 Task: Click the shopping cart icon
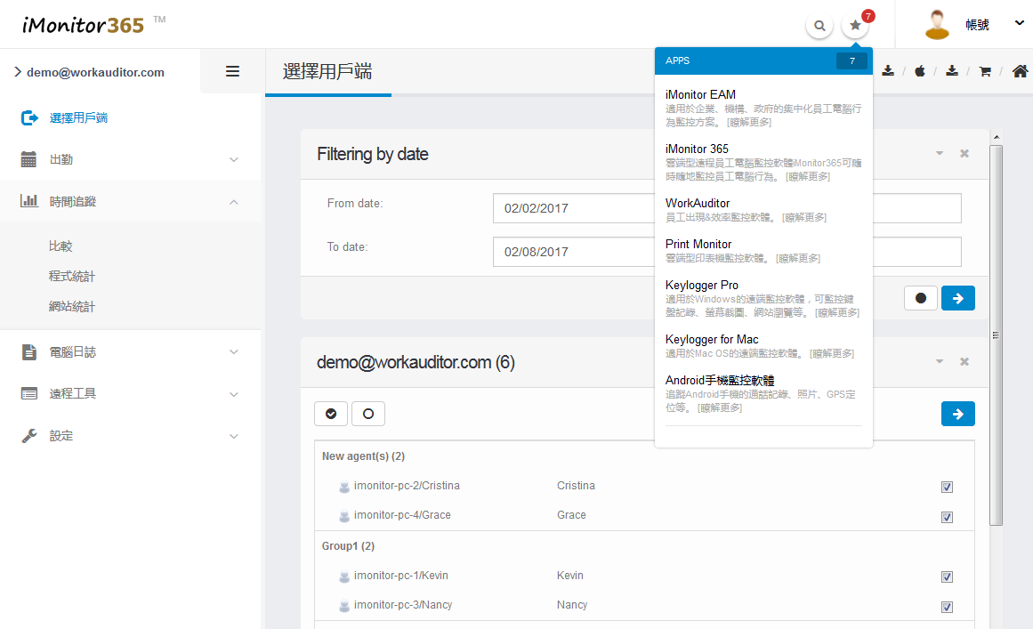click(985, 71)
